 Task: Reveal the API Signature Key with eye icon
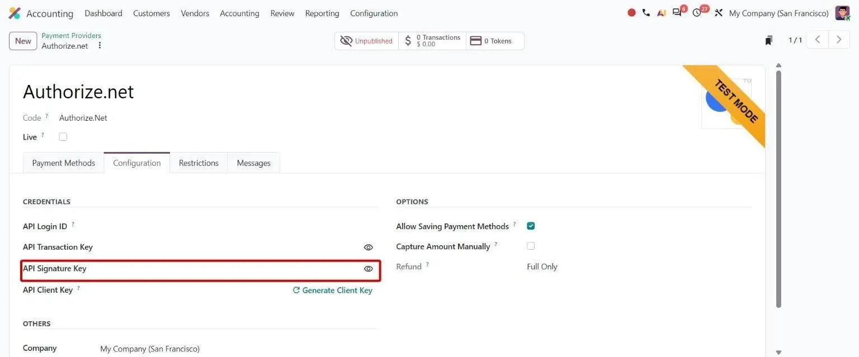(x=368, y=269)
